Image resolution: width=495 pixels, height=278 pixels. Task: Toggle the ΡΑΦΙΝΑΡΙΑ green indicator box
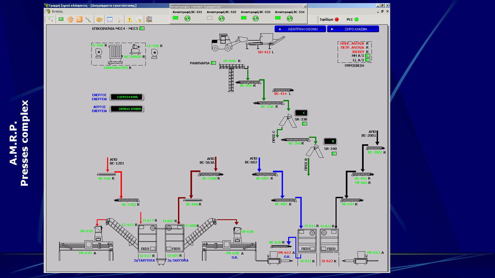[213, 63]
